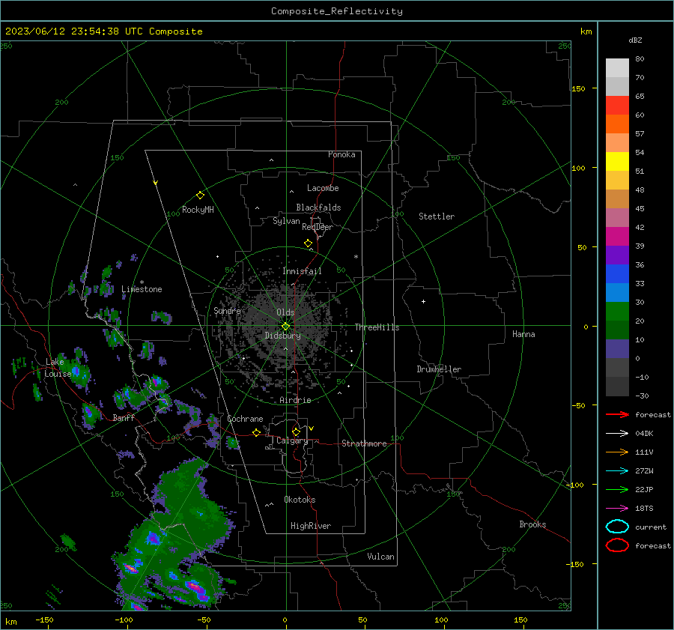
Task: Select the Blackfalds label
Action: click(x=318, y=208)
